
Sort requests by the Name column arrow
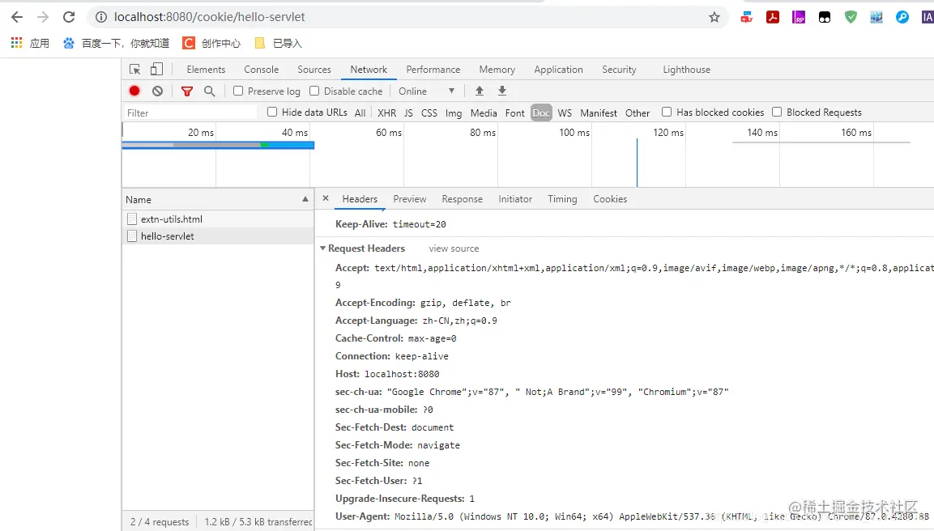pyautogui.click(x=305, y=199)
